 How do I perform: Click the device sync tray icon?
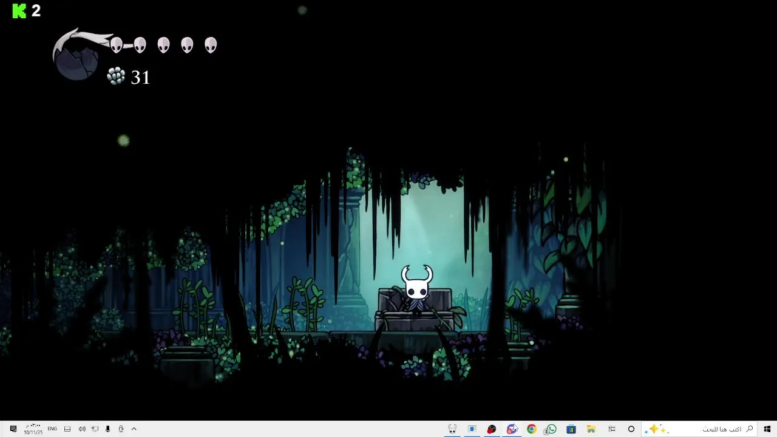pyautogui.click(x=121, y=429)
